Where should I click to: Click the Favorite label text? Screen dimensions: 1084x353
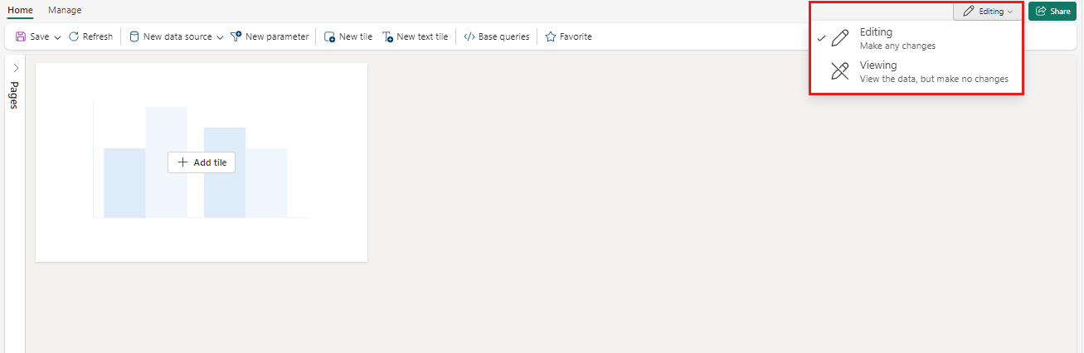click(576, 36)
